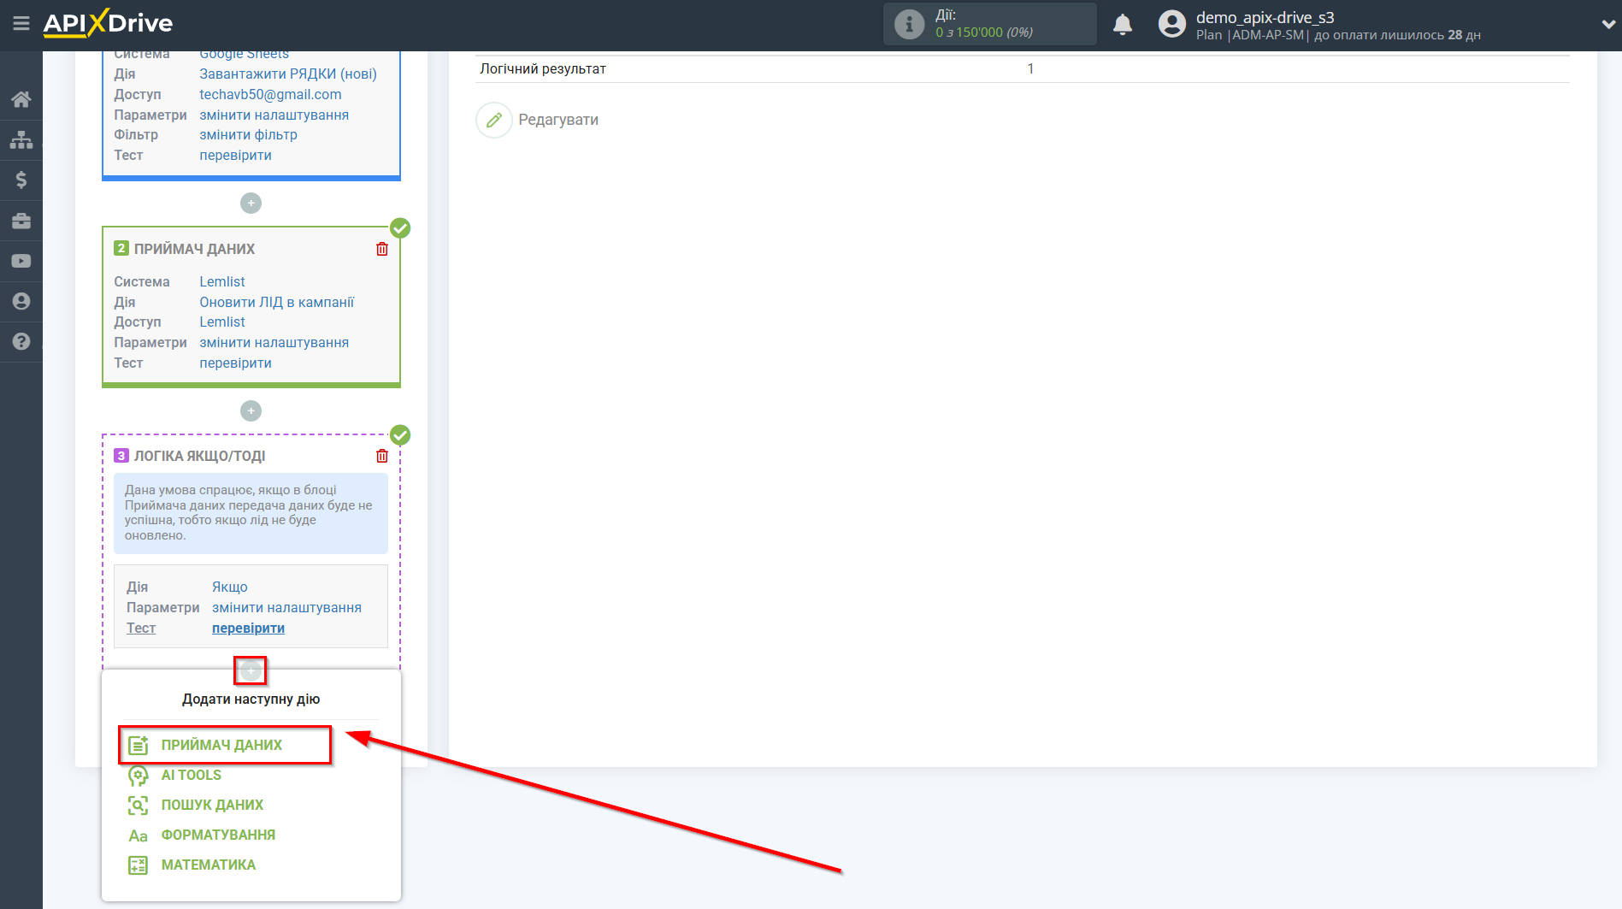Open the hamburger menu icon

(21, 23)
